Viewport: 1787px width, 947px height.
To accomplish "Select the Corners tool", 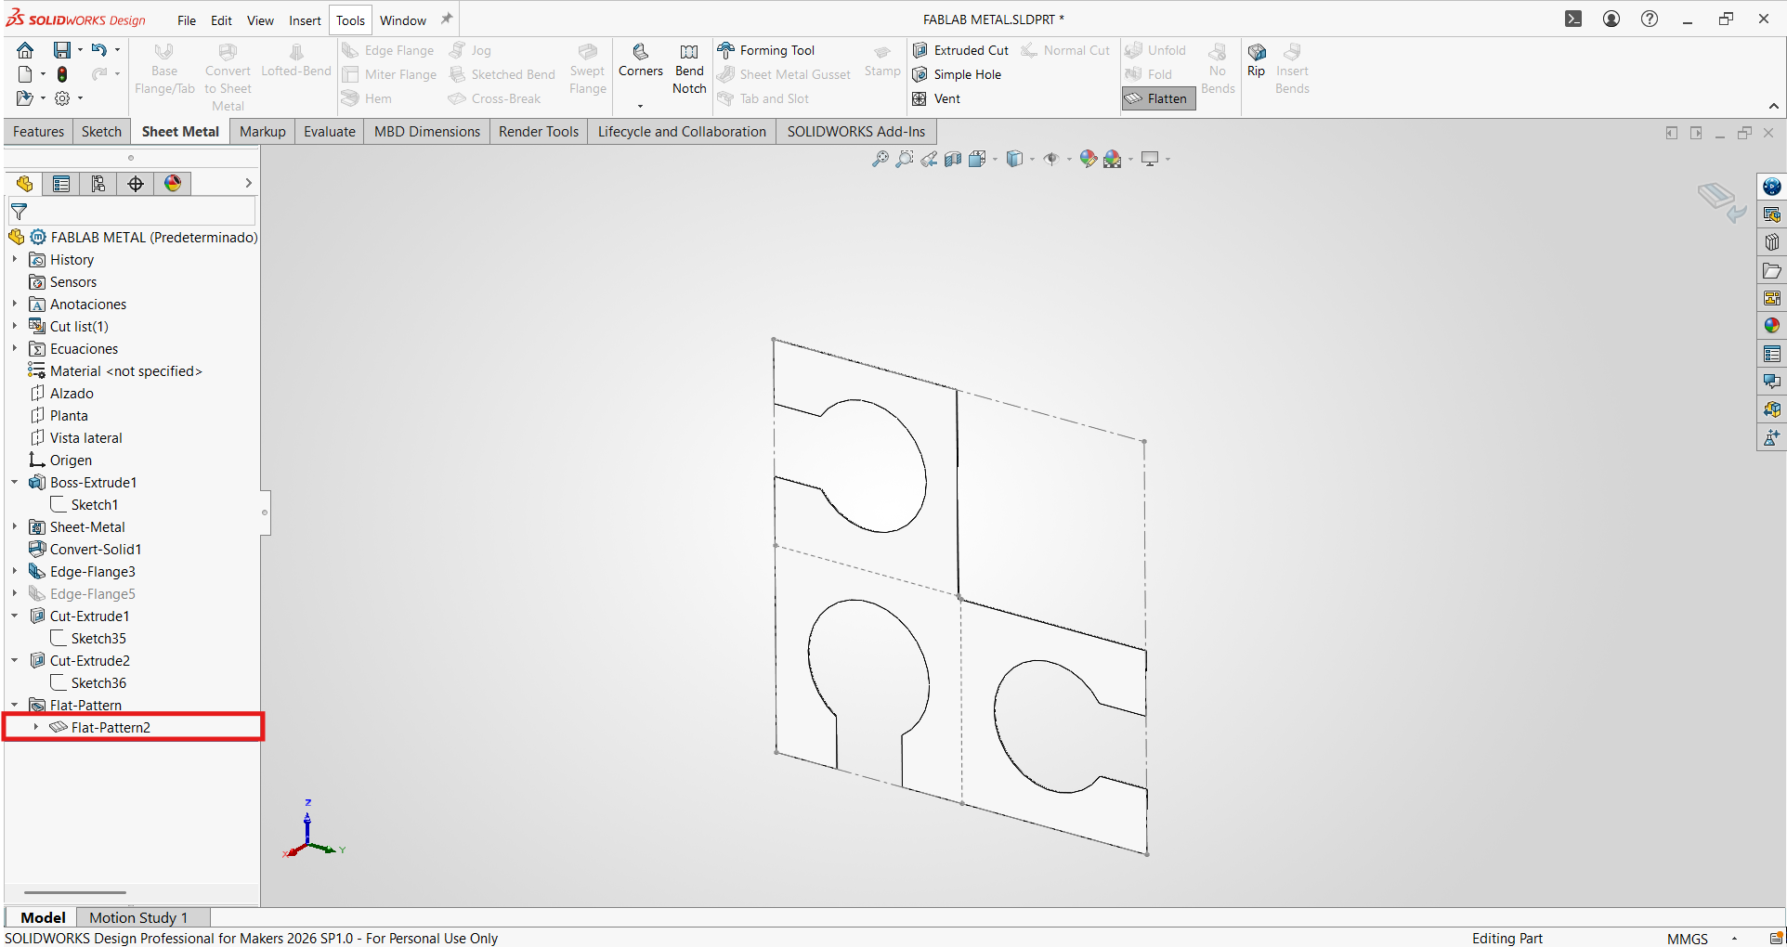I will pos(641,61).
